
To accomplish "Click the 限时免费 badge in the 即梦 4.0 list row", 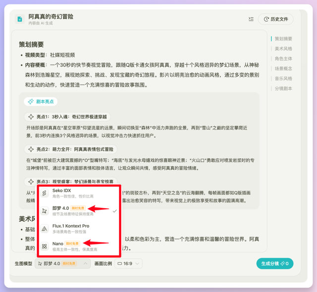I will tap(78, 208).
